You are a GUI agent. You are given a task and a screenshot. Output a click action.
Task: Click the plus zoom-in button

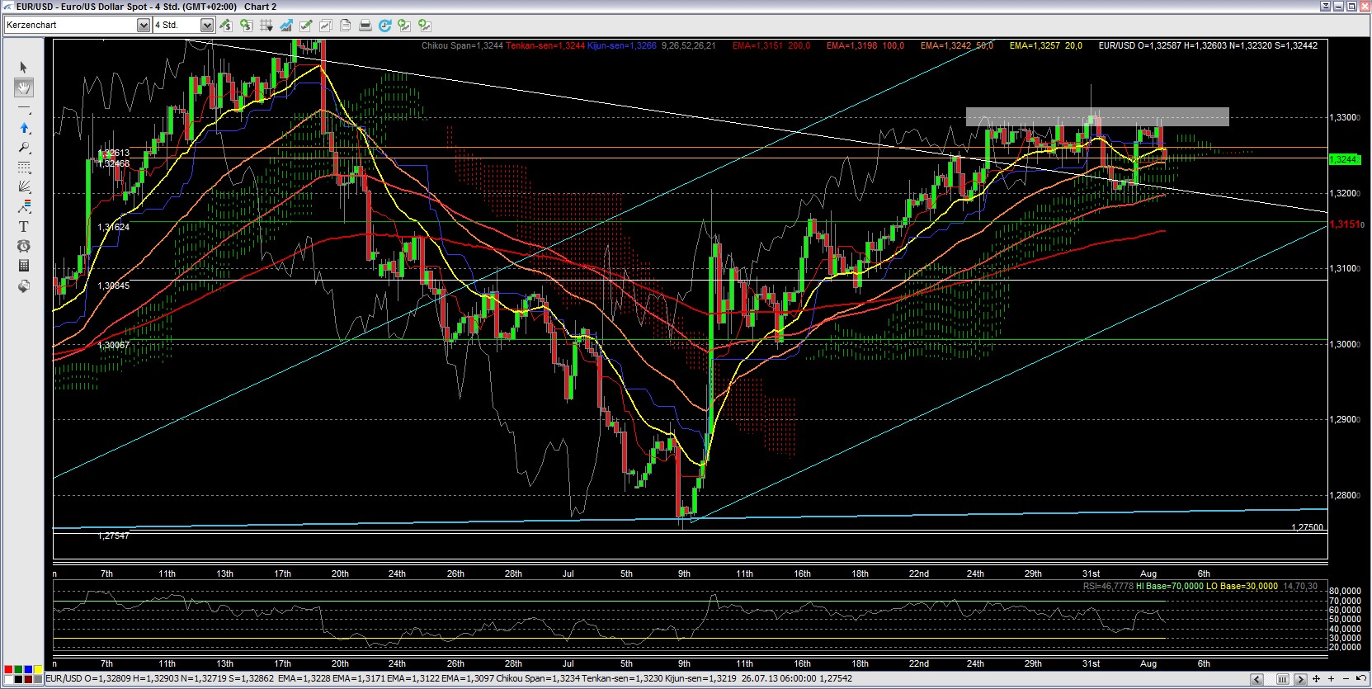[1331, 679]
